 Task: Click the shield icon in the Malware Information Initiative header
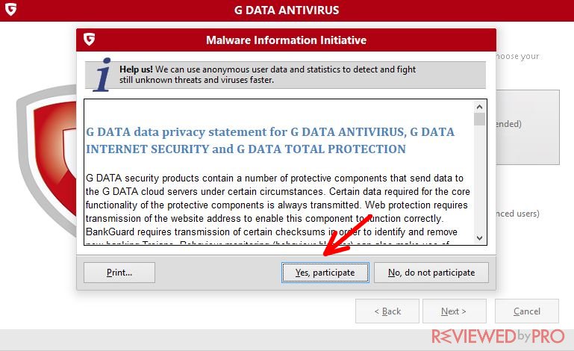click(89, 39)
